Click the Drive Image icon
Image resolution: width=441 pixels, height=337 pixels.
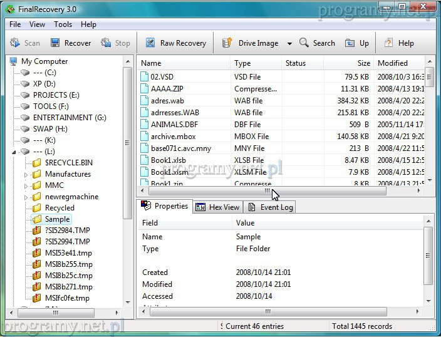228,43
